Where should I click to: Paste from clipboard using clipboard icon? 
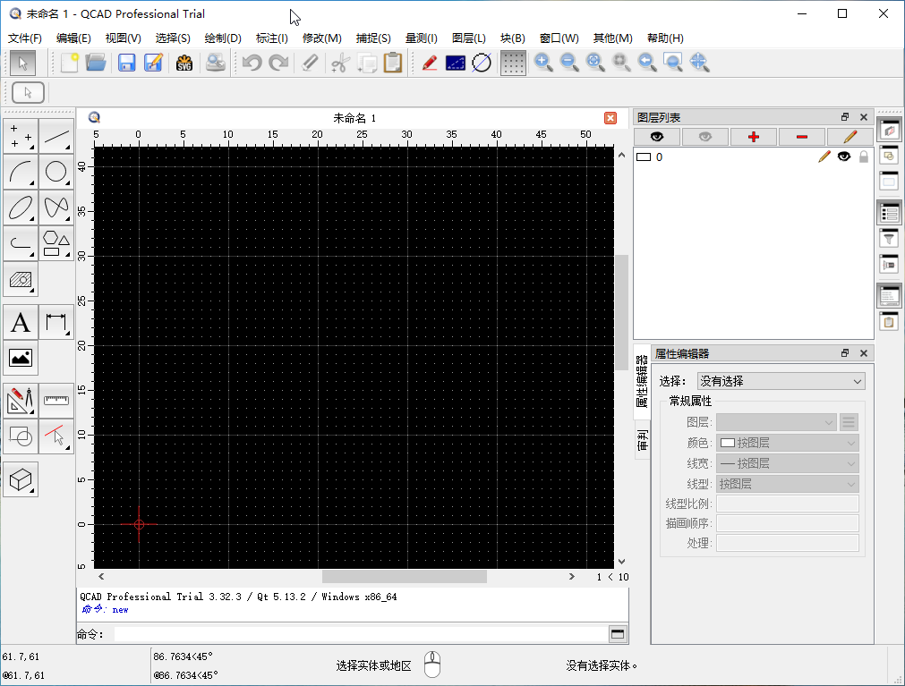click(392, 63)
